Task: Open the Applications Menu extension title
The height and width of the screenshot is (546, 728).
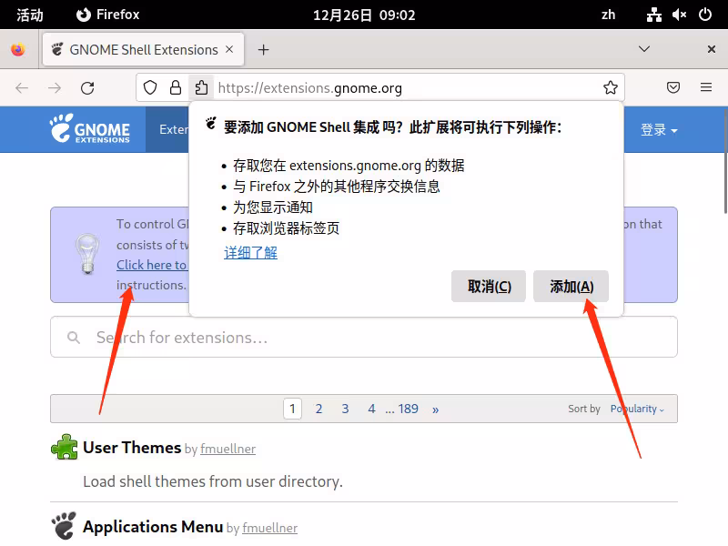Action: click(x=153, y=527)
